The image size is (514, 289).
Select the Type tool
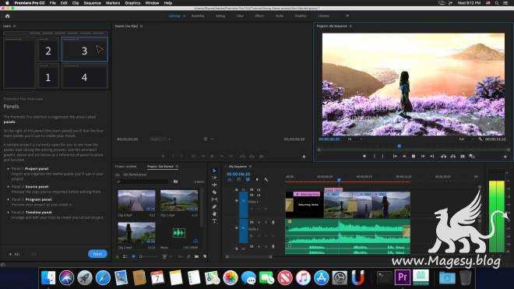click(214, 221)
